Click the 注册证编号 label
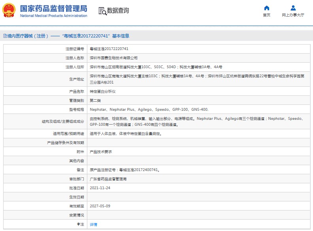This screenshot has height=231, width=313. tap(75, 49)
